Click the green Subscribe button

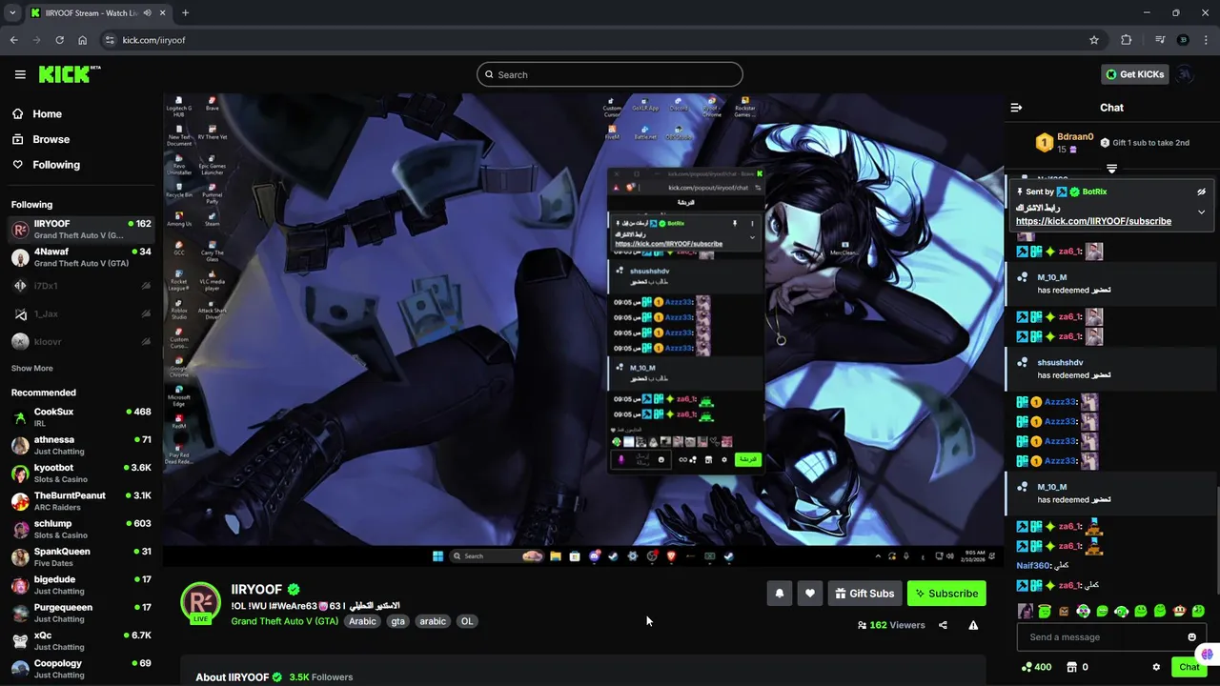(x=946, y=593)
